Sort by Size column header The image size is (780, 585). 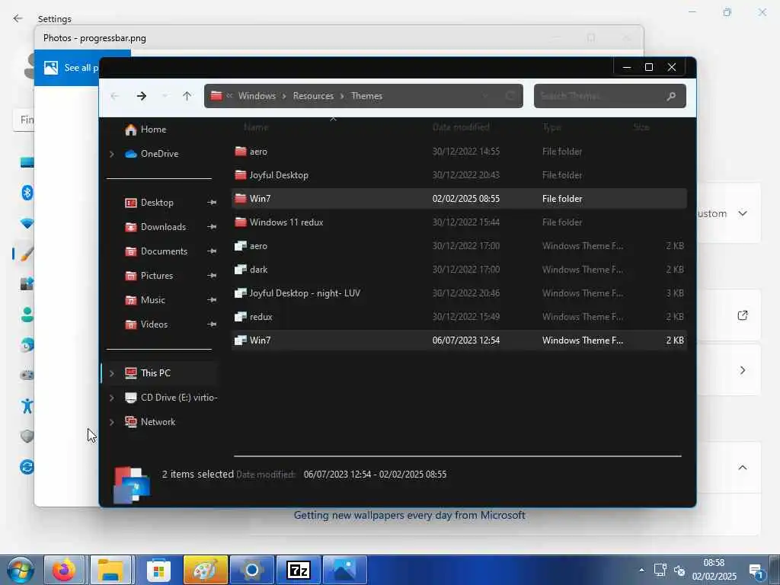click(641, 127)
